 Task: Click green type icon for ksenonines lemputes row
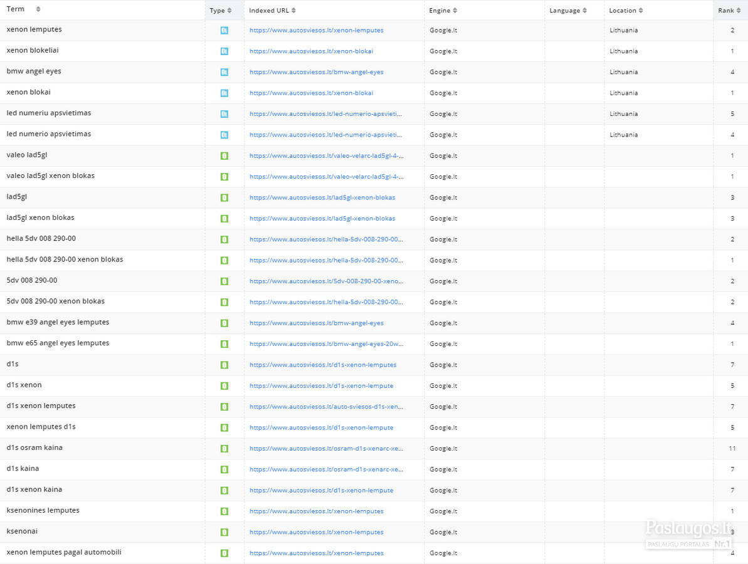pos(224,511)
